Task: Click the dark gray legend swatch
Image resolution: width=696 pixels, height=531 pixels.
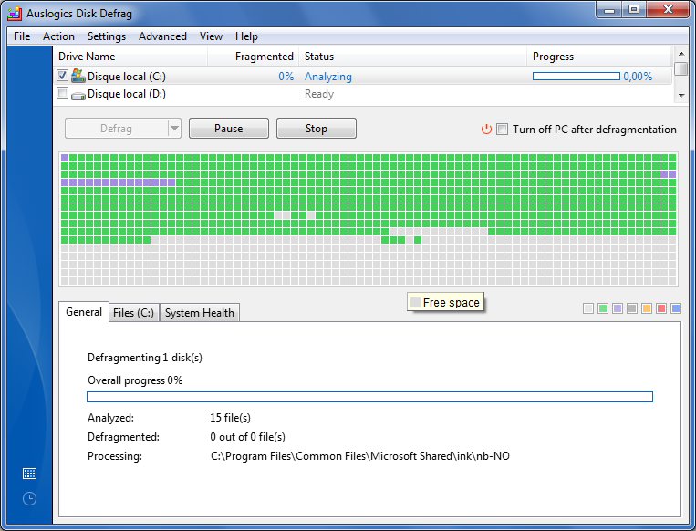Action: tap(632, 308)
